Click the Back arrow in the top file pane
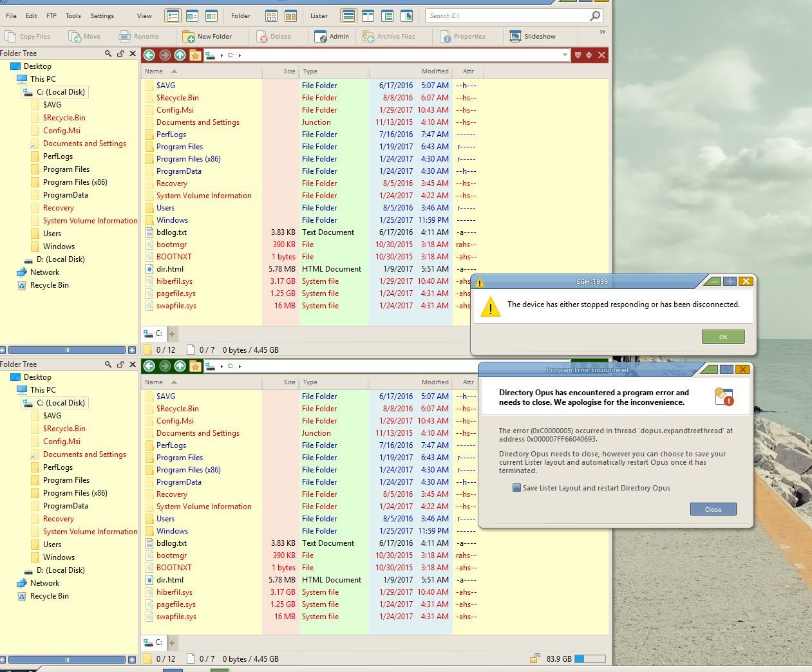812x672 pixels. [149, 55]
